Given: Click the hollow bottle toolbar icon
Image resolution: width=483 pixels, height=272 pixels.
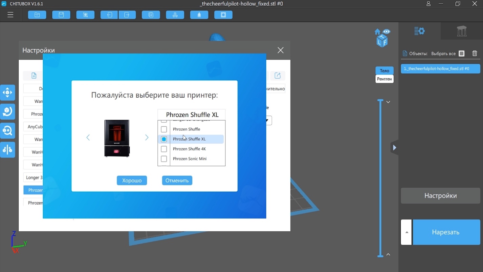Looking at the screenshot, I should (x=199, y=15).
